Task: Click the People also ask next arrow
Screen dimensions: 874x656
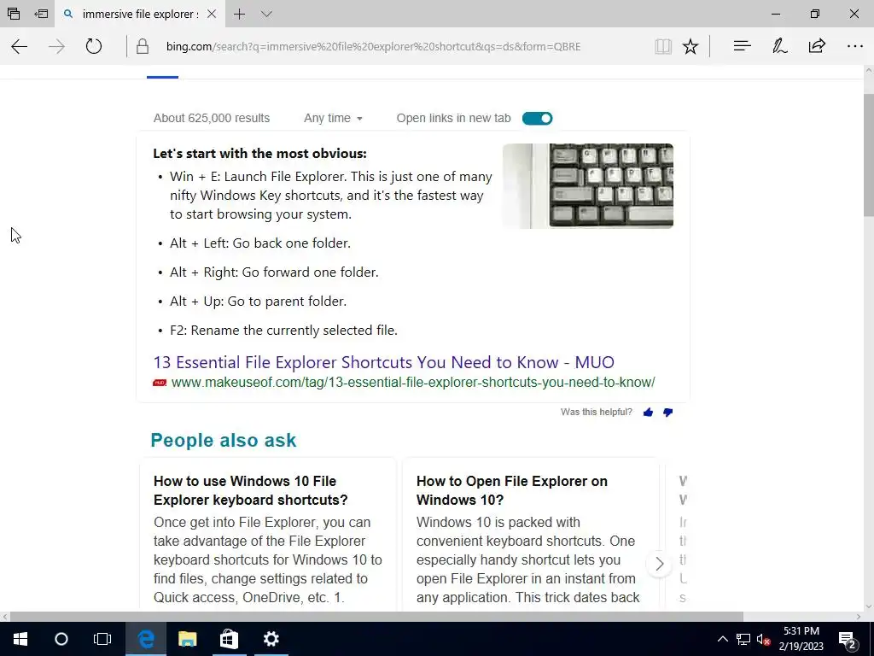Action: tap(660, 564)
